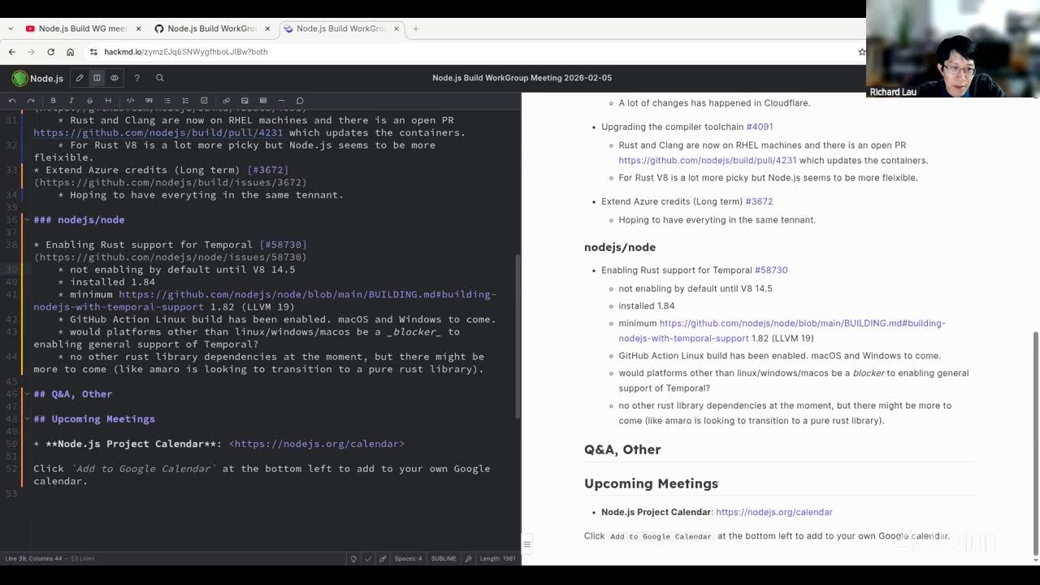This screenshot has height=585, width=1040.
Task: Open #58730 Temporal link in preview
Action: pos(771,271)
